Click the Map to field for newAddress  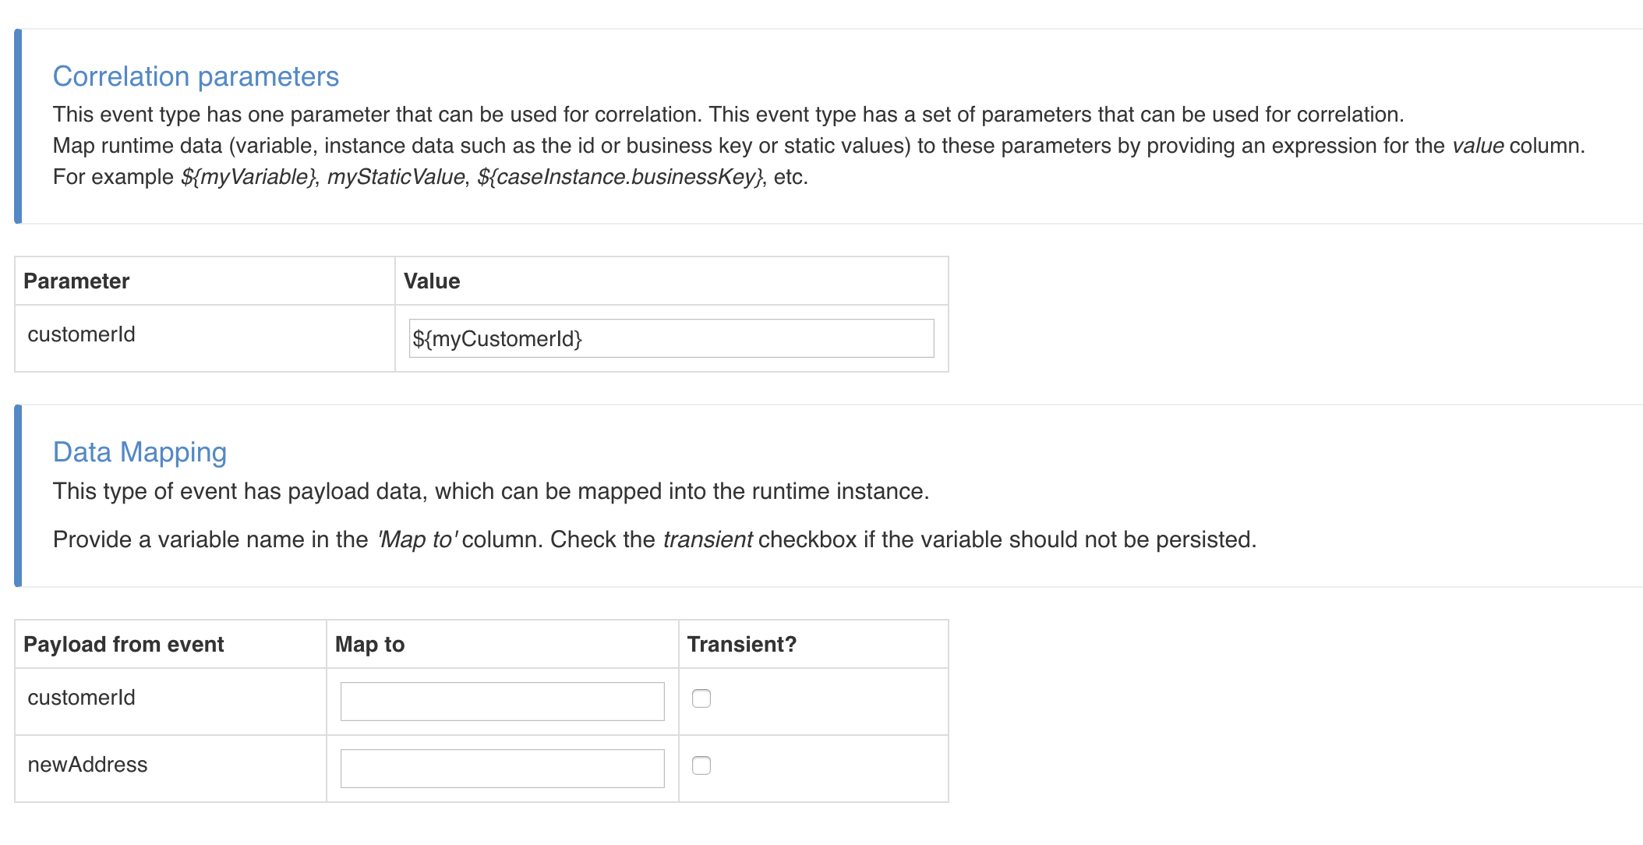[501, 768]
